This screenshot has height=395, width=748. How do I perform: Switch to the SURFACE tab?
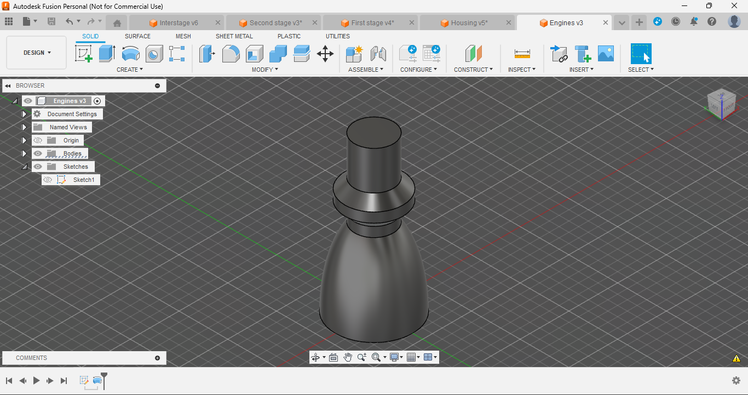[137, 36]
